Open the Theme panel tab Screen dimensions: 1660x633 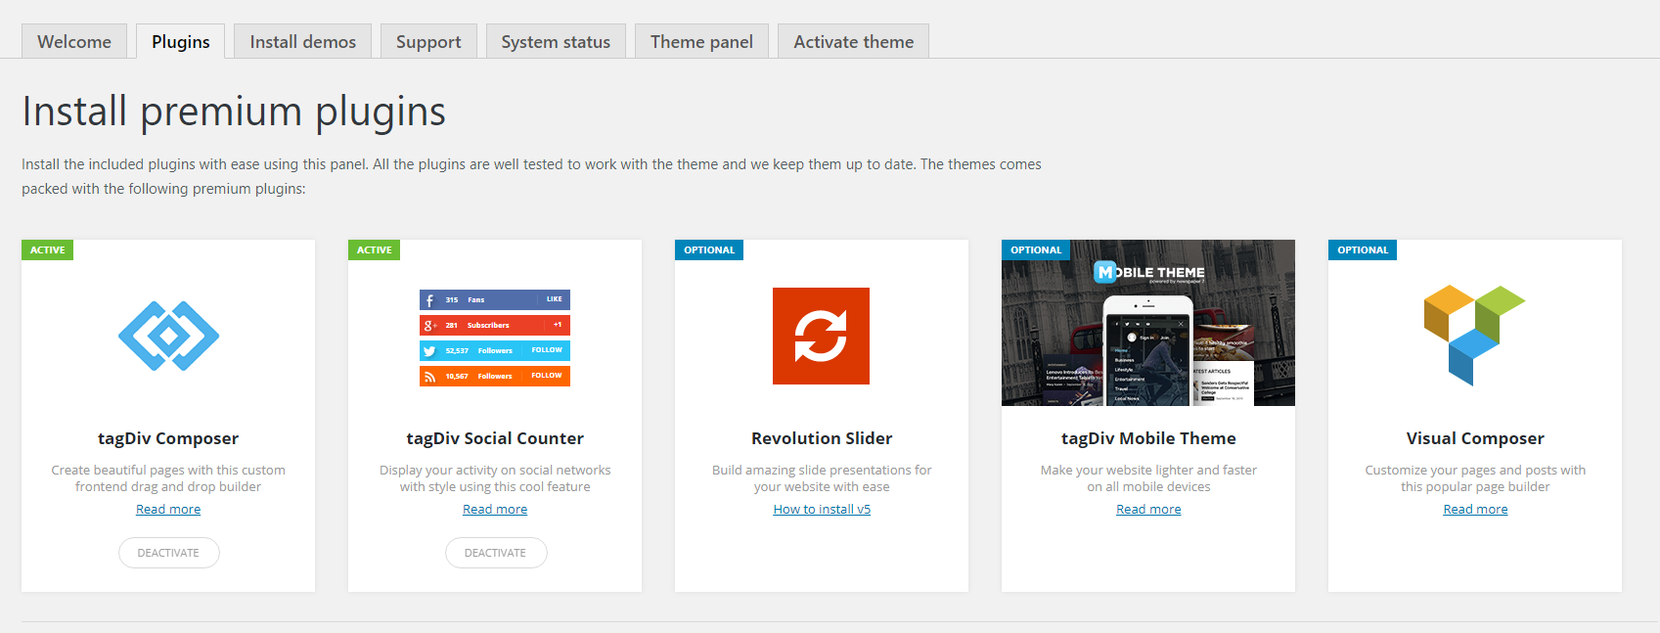(701, 41)
